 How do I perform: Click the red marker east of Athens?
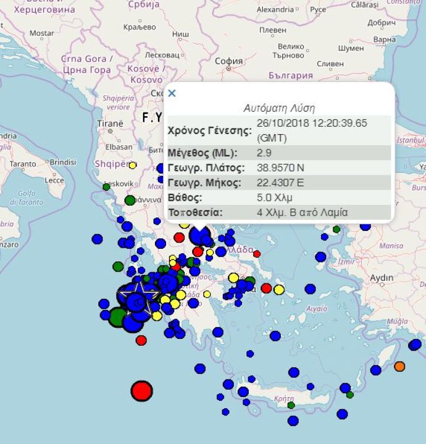[266, 288]
